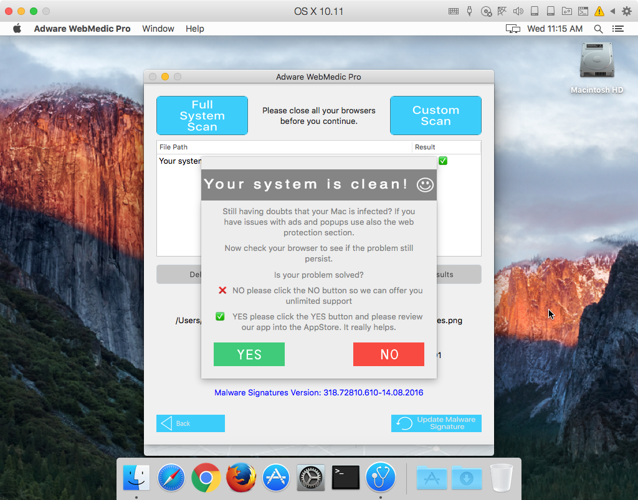Open Safari from the dock
The height and width of the screenshot is (500, 638).
[x=171, y=478]
